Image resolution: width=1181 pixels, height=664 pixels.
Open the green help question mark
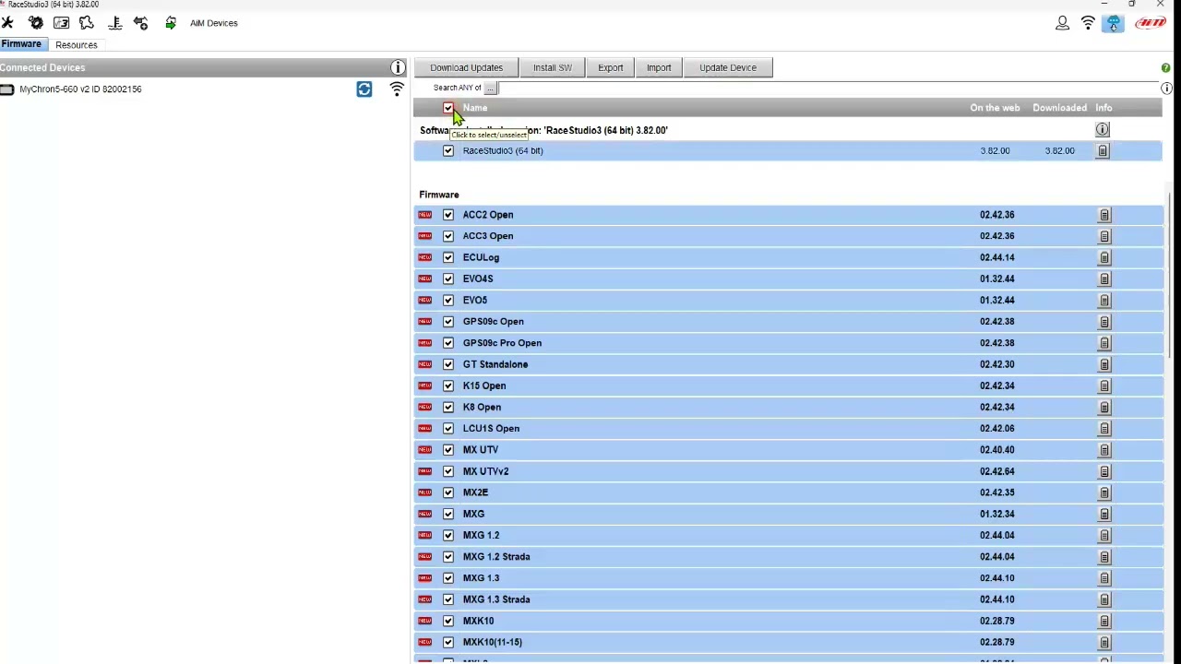[x=1165, y=67]
